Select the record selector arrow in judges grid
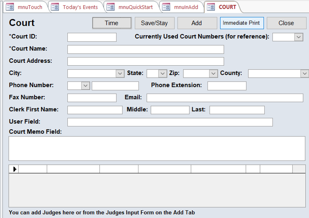The height and width of the screenshot is (218, 309). pyautogui.click(x=14, y=169)
